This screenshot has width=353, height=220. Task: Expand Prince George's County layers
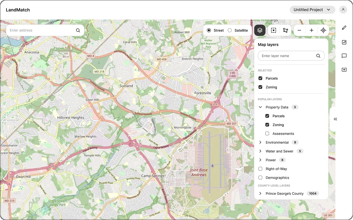260,193
